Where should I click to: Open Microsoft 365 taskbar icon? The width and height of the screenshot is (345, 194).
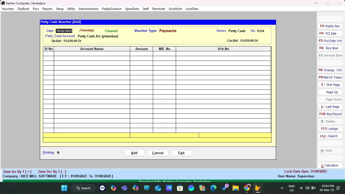[136, 188]
